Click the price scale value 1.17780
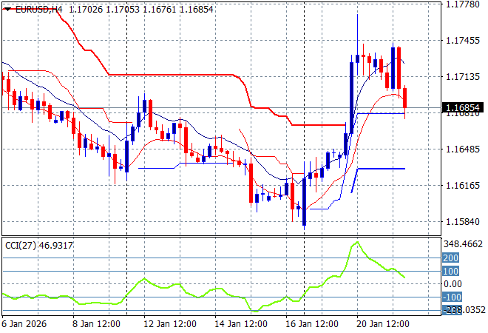 [462, 4]
